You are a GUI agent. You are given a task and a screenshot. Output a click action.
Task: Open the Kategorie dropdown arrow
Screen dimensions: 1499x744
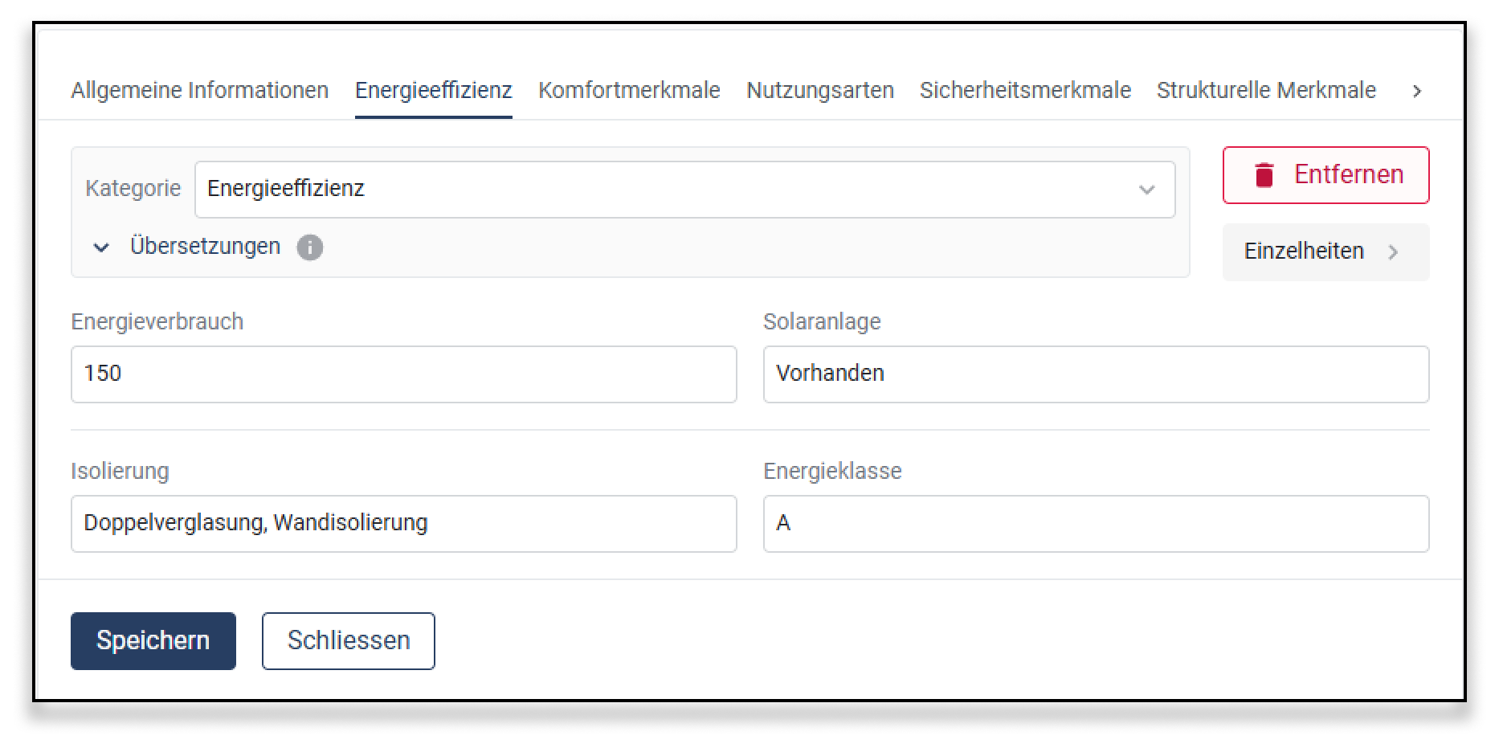coord(1146,190)
